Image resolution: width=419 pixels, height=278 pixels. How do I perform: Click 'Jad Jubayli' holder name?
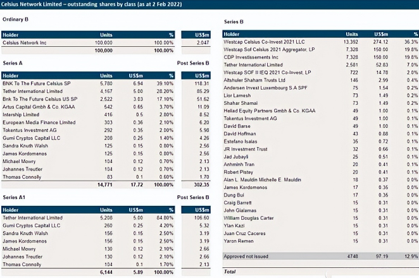(235, 157)
